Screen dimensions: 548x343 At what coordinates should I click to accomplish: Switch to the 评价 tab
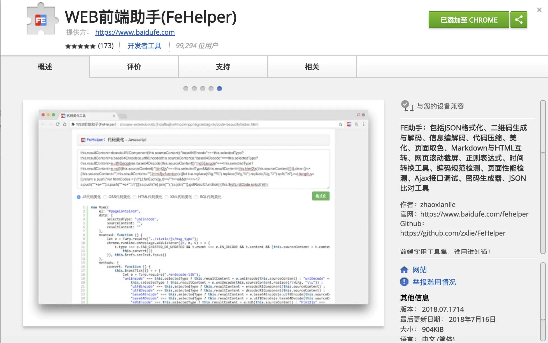(134, 67)
